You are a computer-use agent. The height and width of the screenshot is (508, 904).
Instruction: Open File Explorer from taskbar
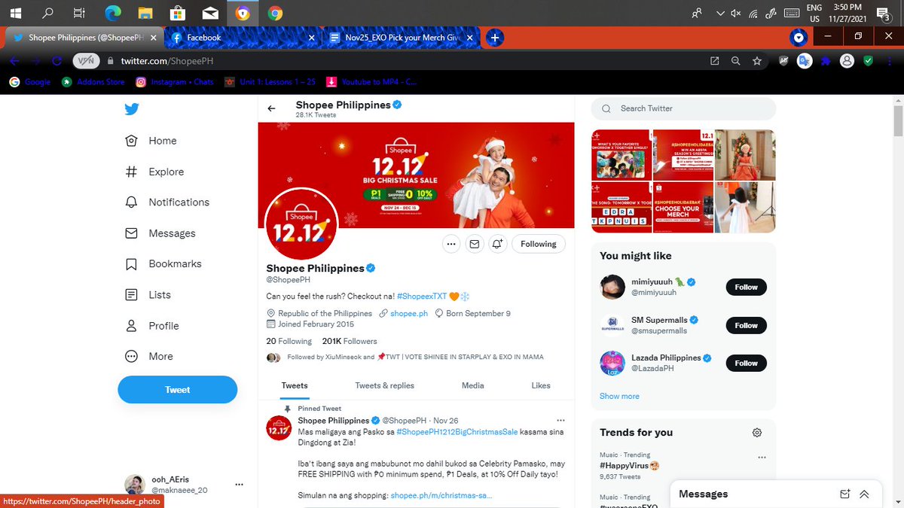point(145,13)
